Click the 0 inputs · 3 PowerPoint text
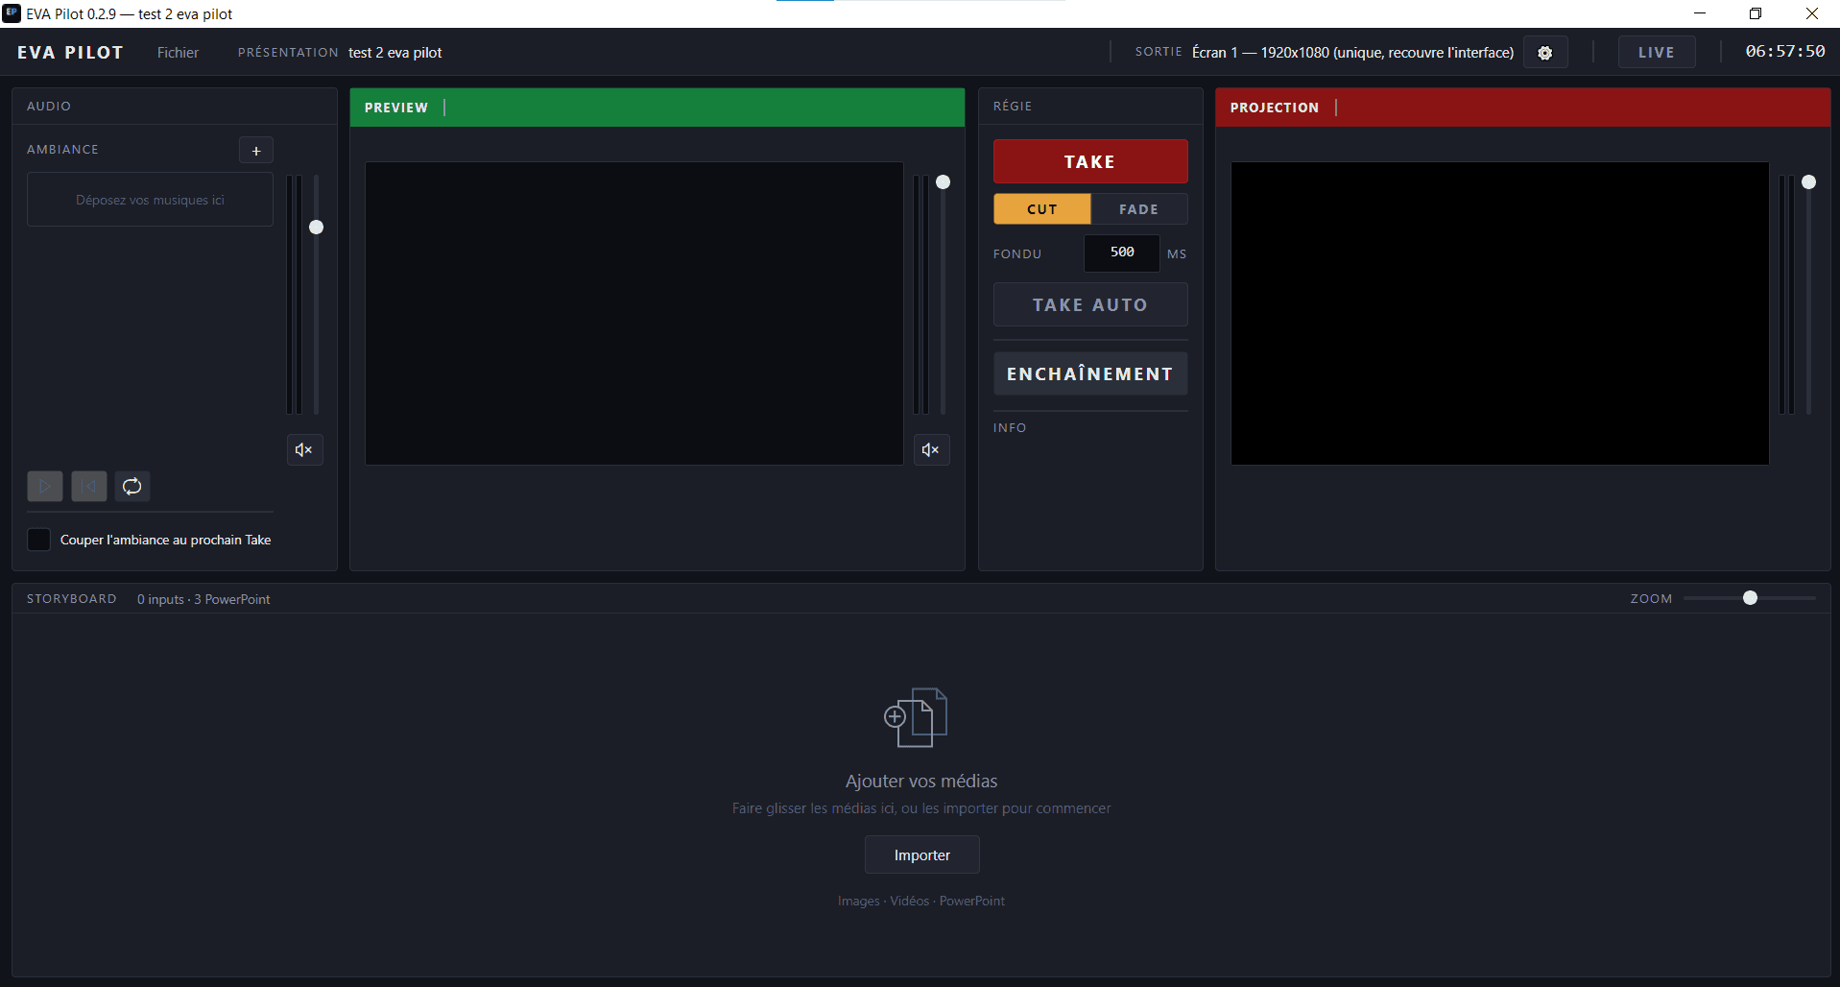The width and height of the screenshot is (1840, 987). [203, 599]
